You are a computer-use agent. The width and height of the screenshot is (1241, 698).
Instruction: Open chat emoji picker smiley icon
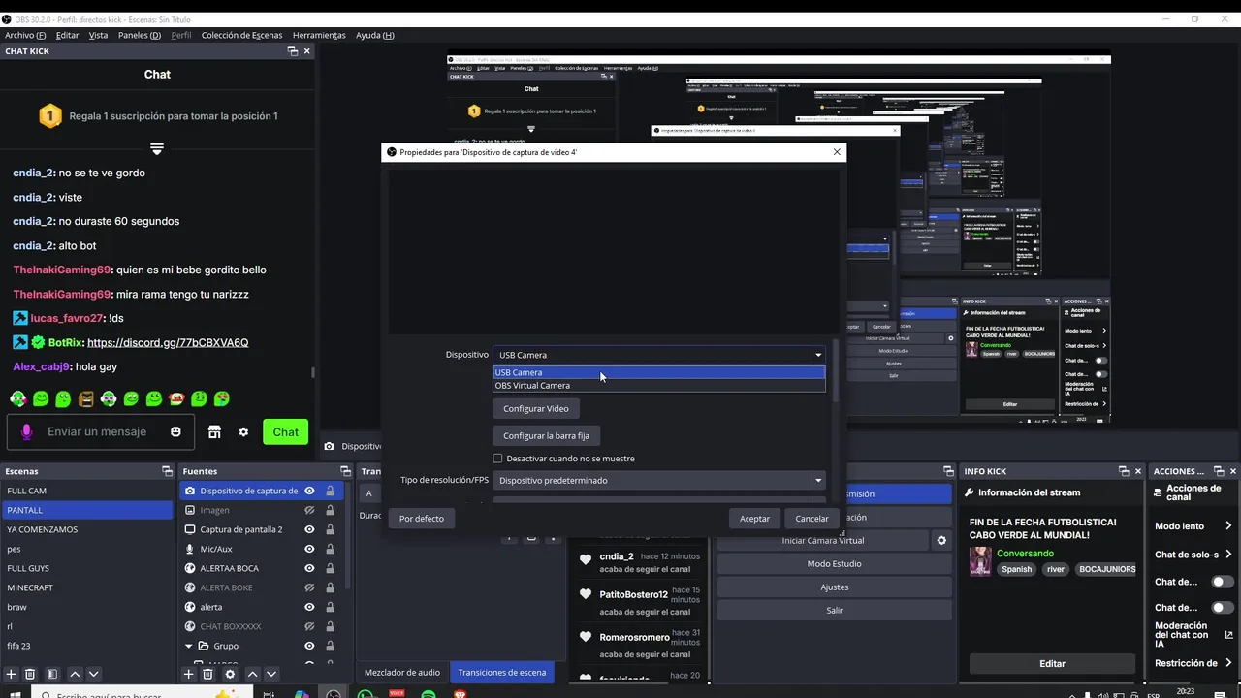pos(175,431)
